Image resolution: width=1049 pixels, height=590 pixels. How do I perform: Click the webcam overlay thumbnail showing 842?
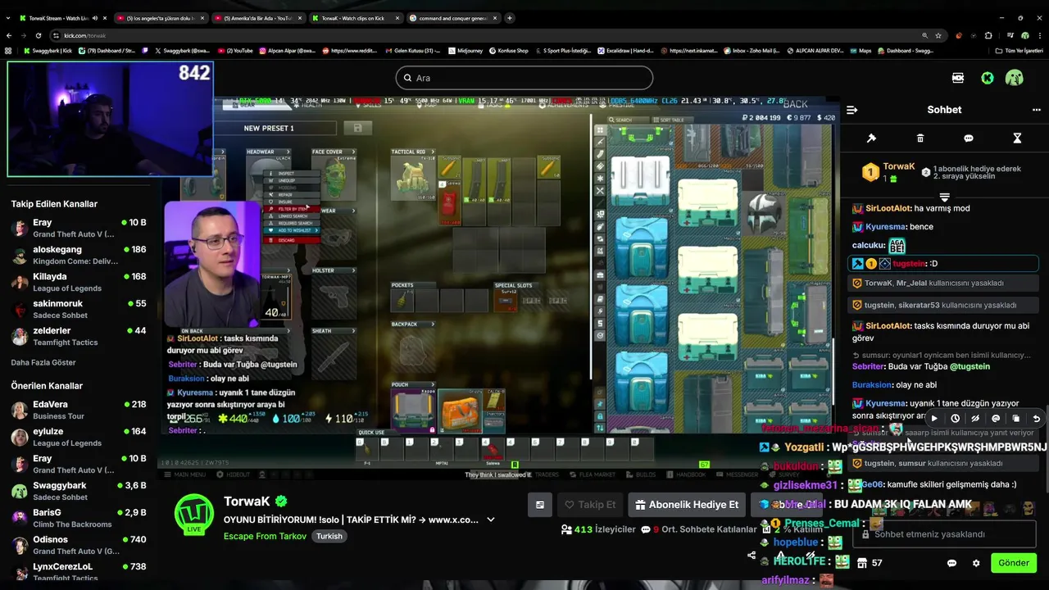click(x=110, y=120)
